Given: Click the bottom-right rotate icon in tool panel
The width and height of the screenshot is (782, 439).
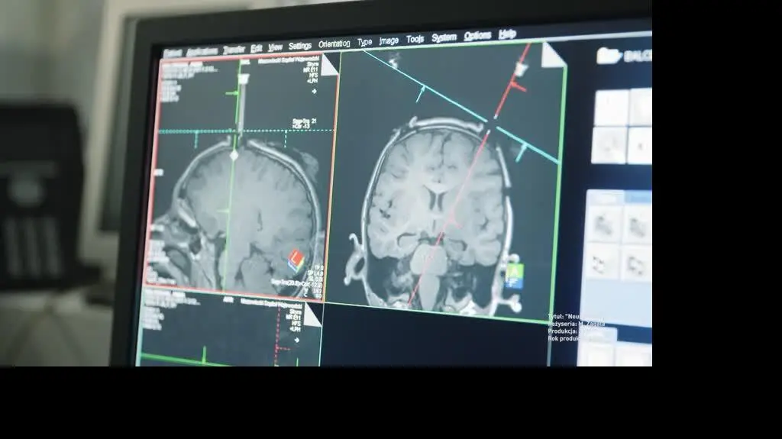Looking at the screenshot, I should point(635,264).
